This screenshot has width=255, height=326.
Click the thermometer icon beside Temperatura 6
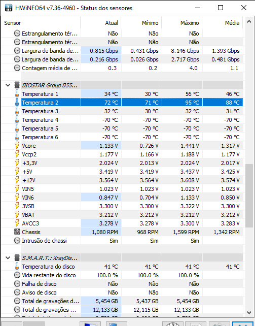tap(17, 137)
